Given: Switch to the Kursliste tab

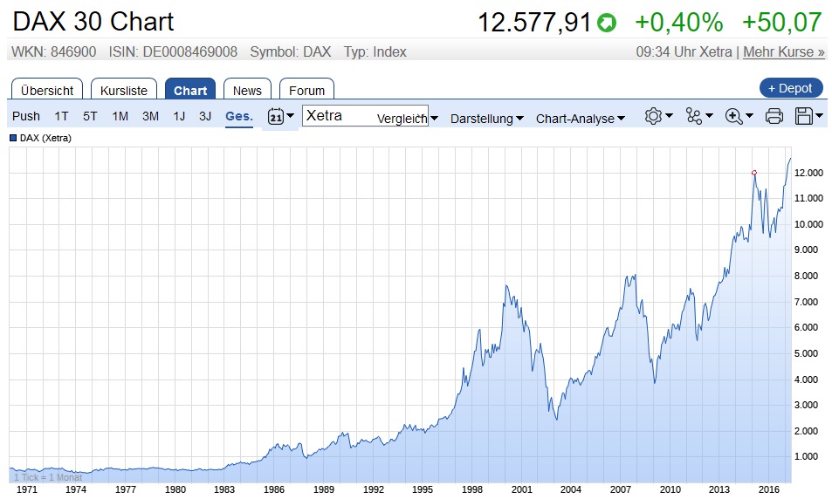Looking at the screenshot, I should tap(124, 89).
